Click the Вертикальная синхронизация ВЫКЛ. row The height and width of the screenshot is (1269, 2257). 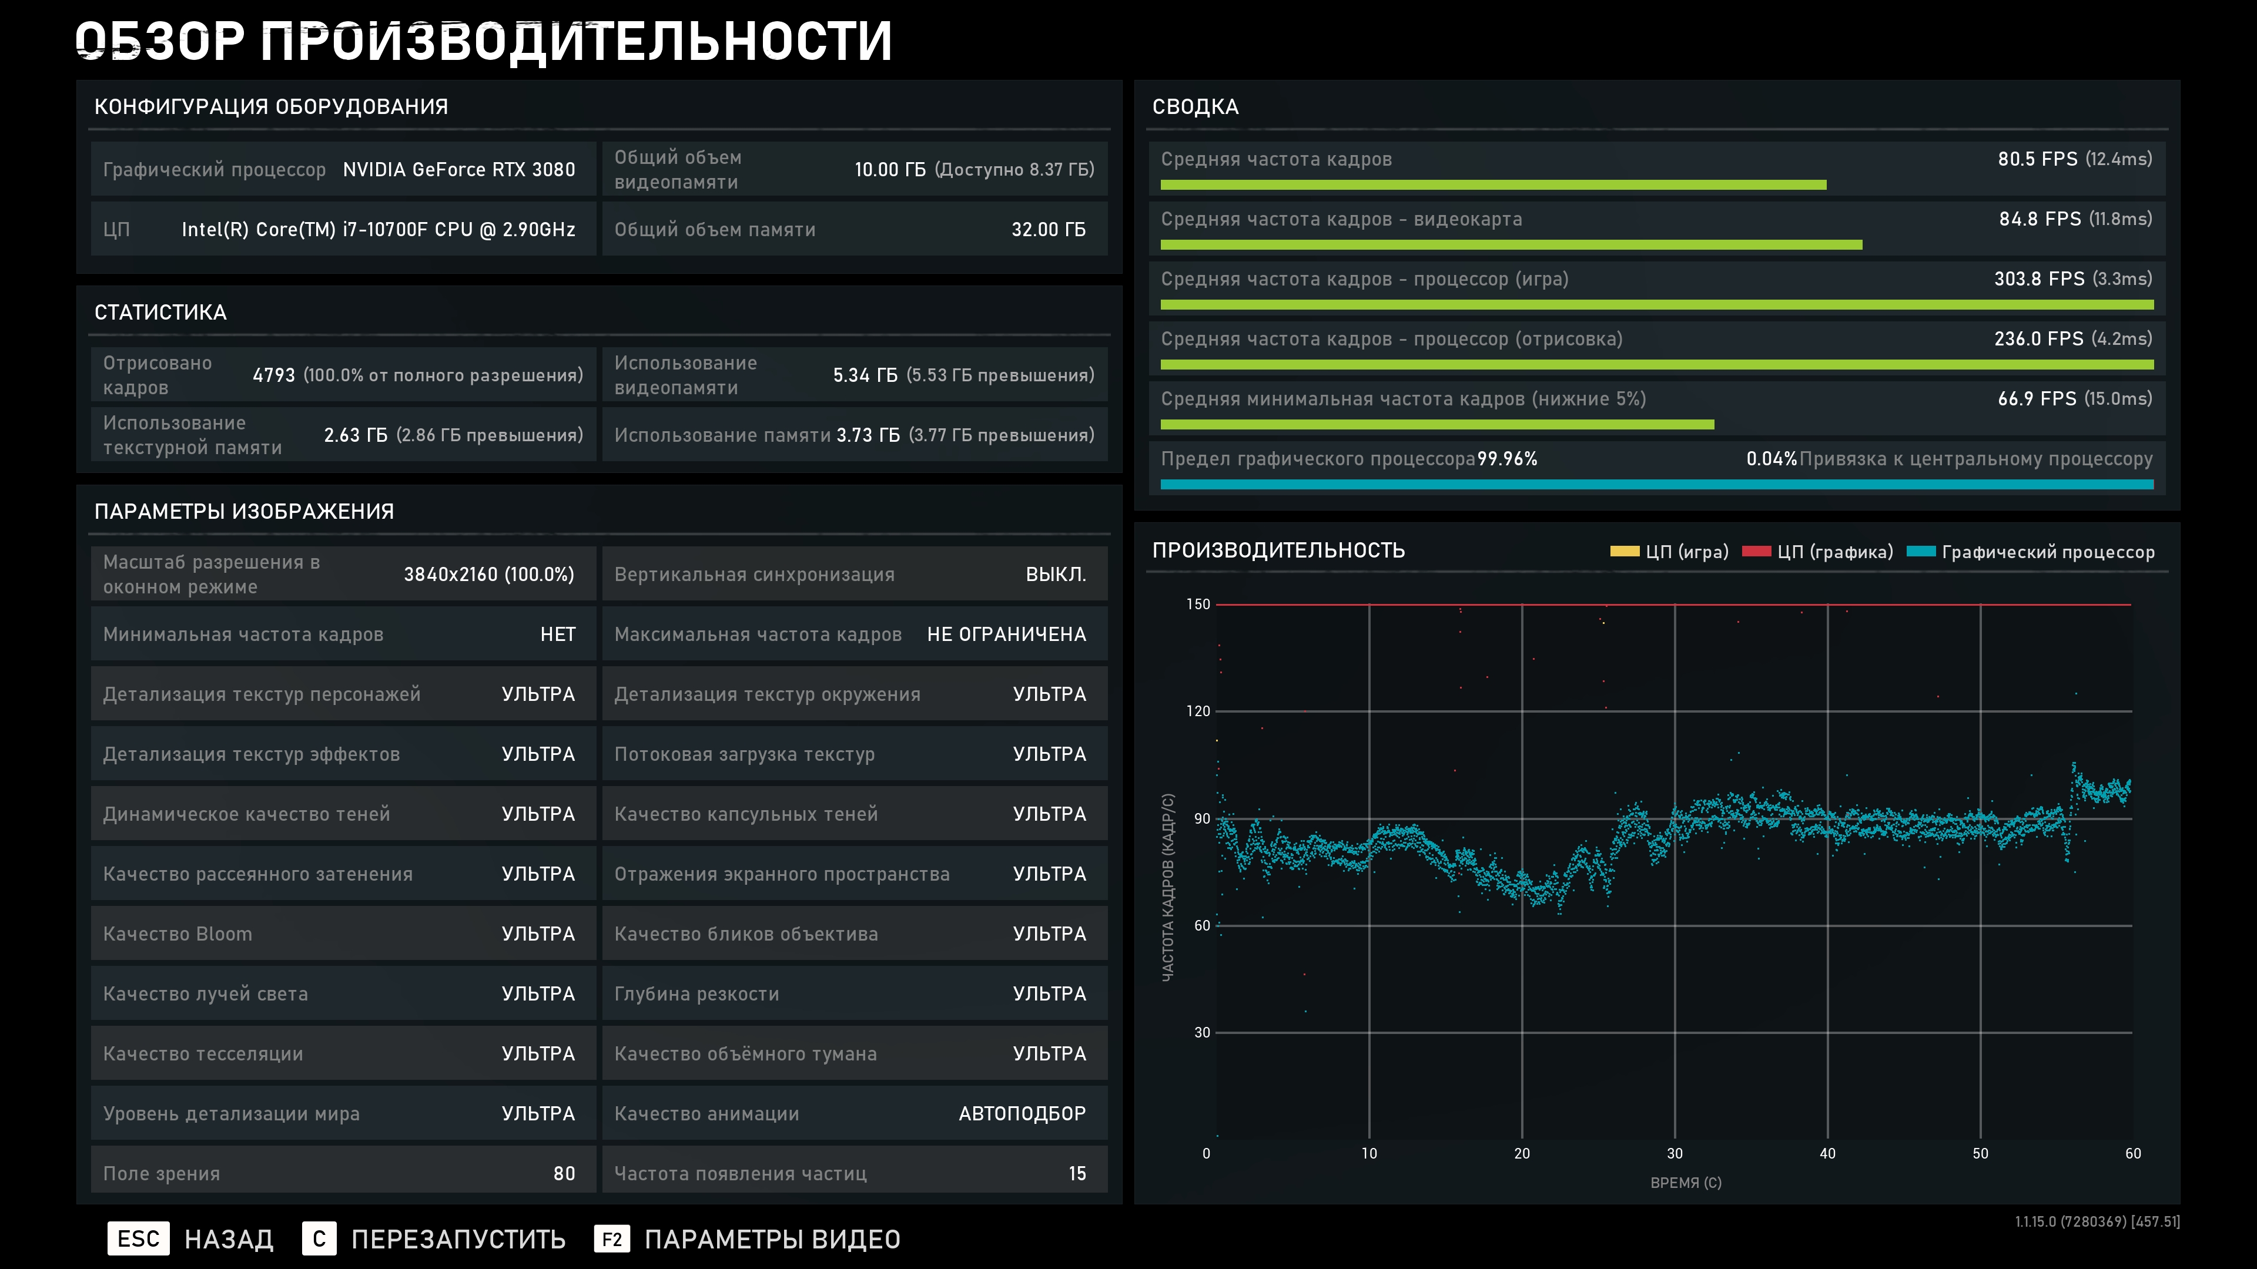coord(854,575)
